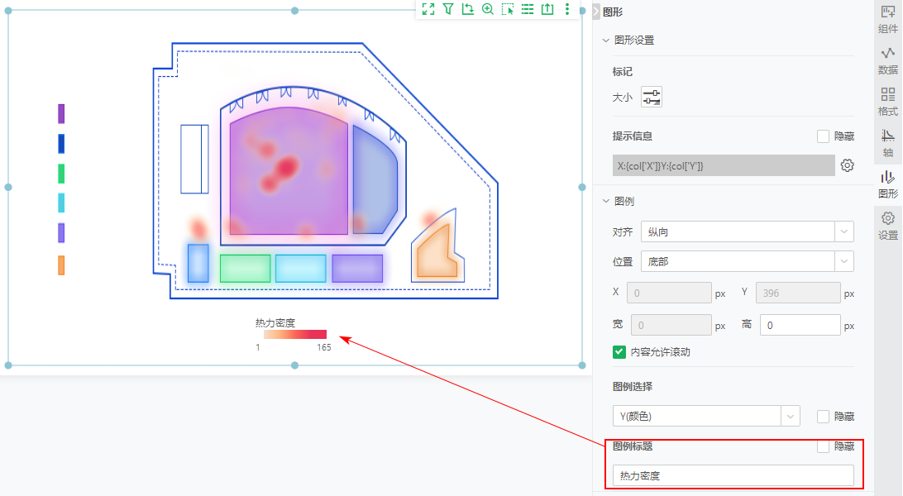Check the 隐藏 box beside 图例标题
The width and height of the screenshot is (903, 496).
click(x=823, y=446)
